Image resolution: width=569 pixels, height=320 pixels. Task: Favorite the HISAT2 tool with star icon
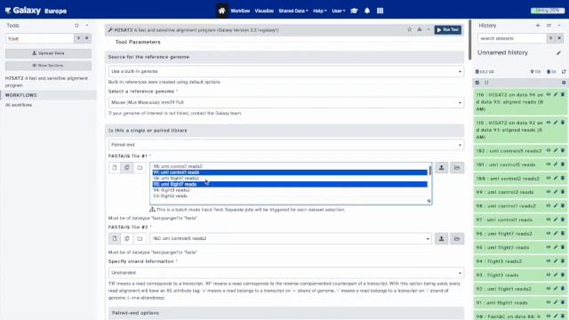[x=409, y=29]
